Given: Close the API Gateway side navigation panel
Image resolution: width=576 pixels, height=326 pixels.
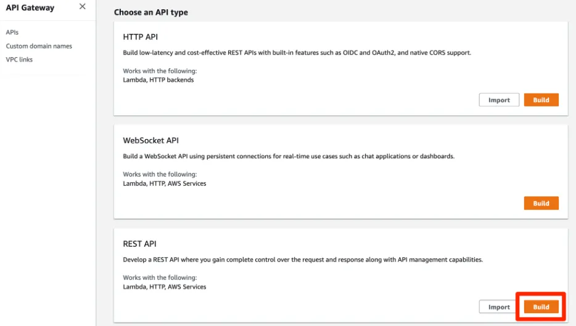Looking at the screenshot, I should 83,7.
